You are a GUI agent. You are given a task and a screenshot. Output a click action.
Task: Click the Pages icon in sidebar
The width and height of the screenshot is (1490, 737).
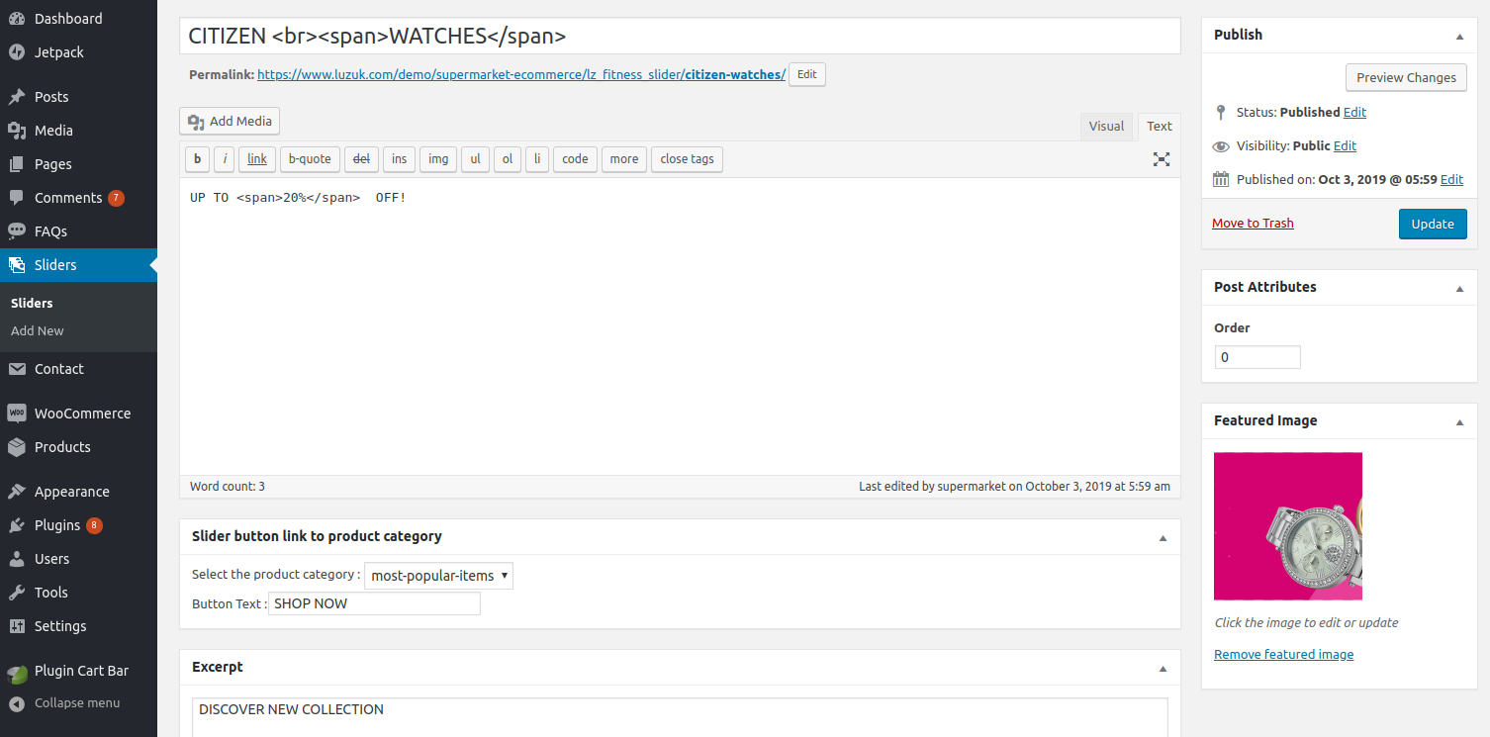coord(17,164)
